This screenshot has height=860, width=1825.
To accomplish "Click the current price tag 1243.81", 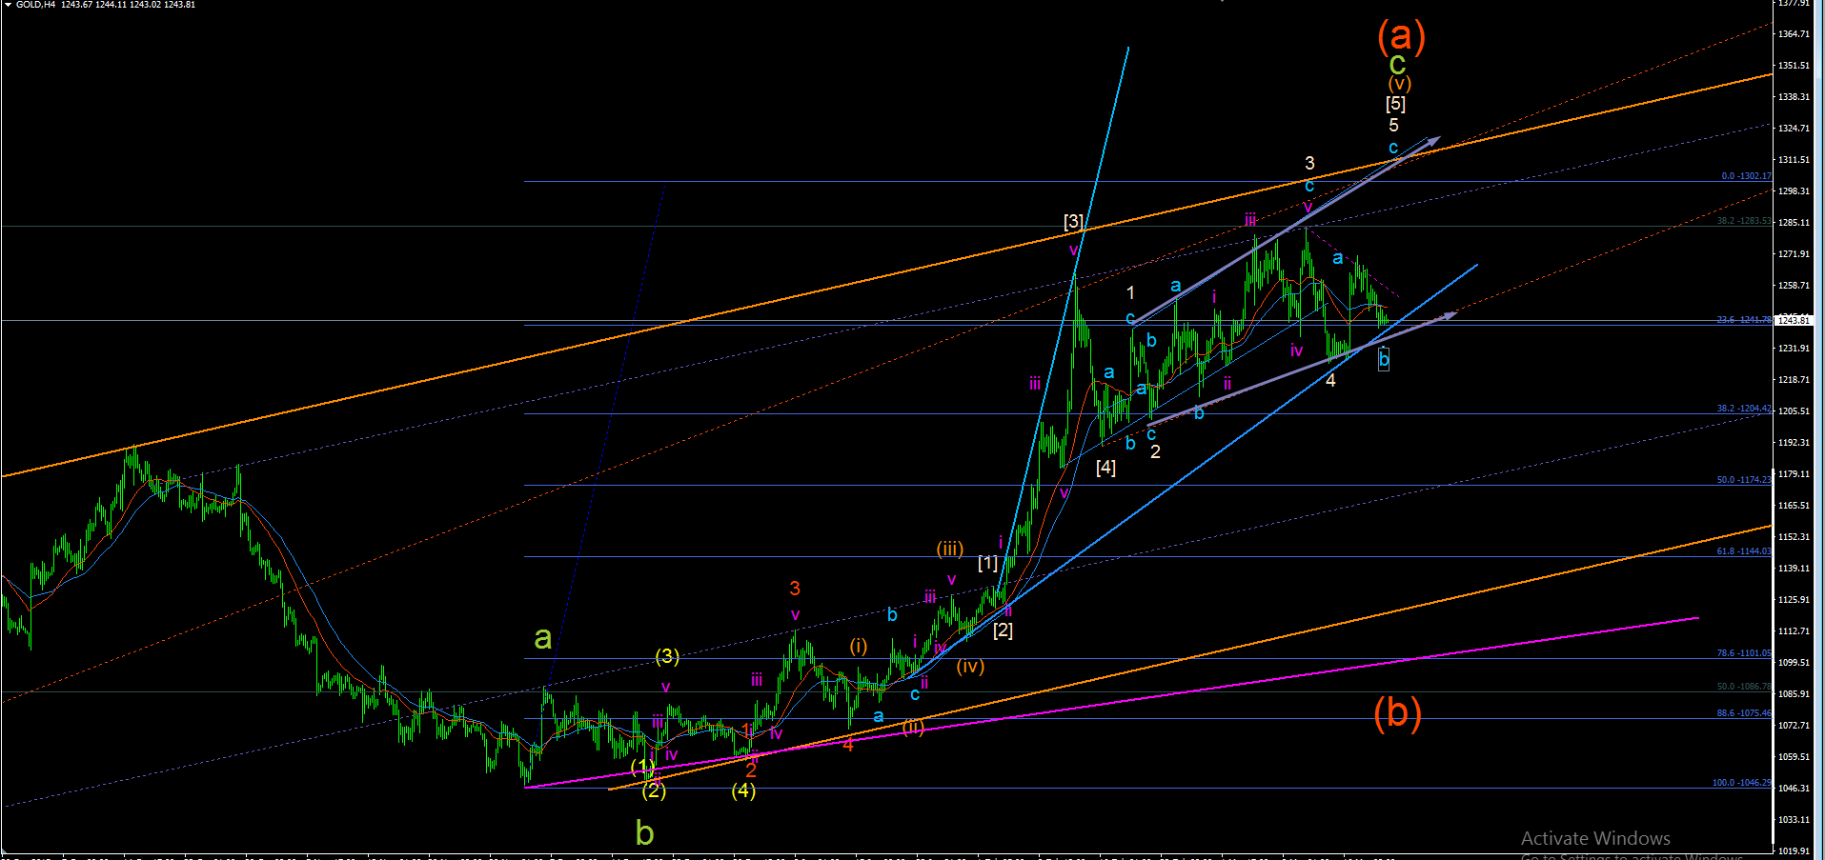I will coord(1794,321).
